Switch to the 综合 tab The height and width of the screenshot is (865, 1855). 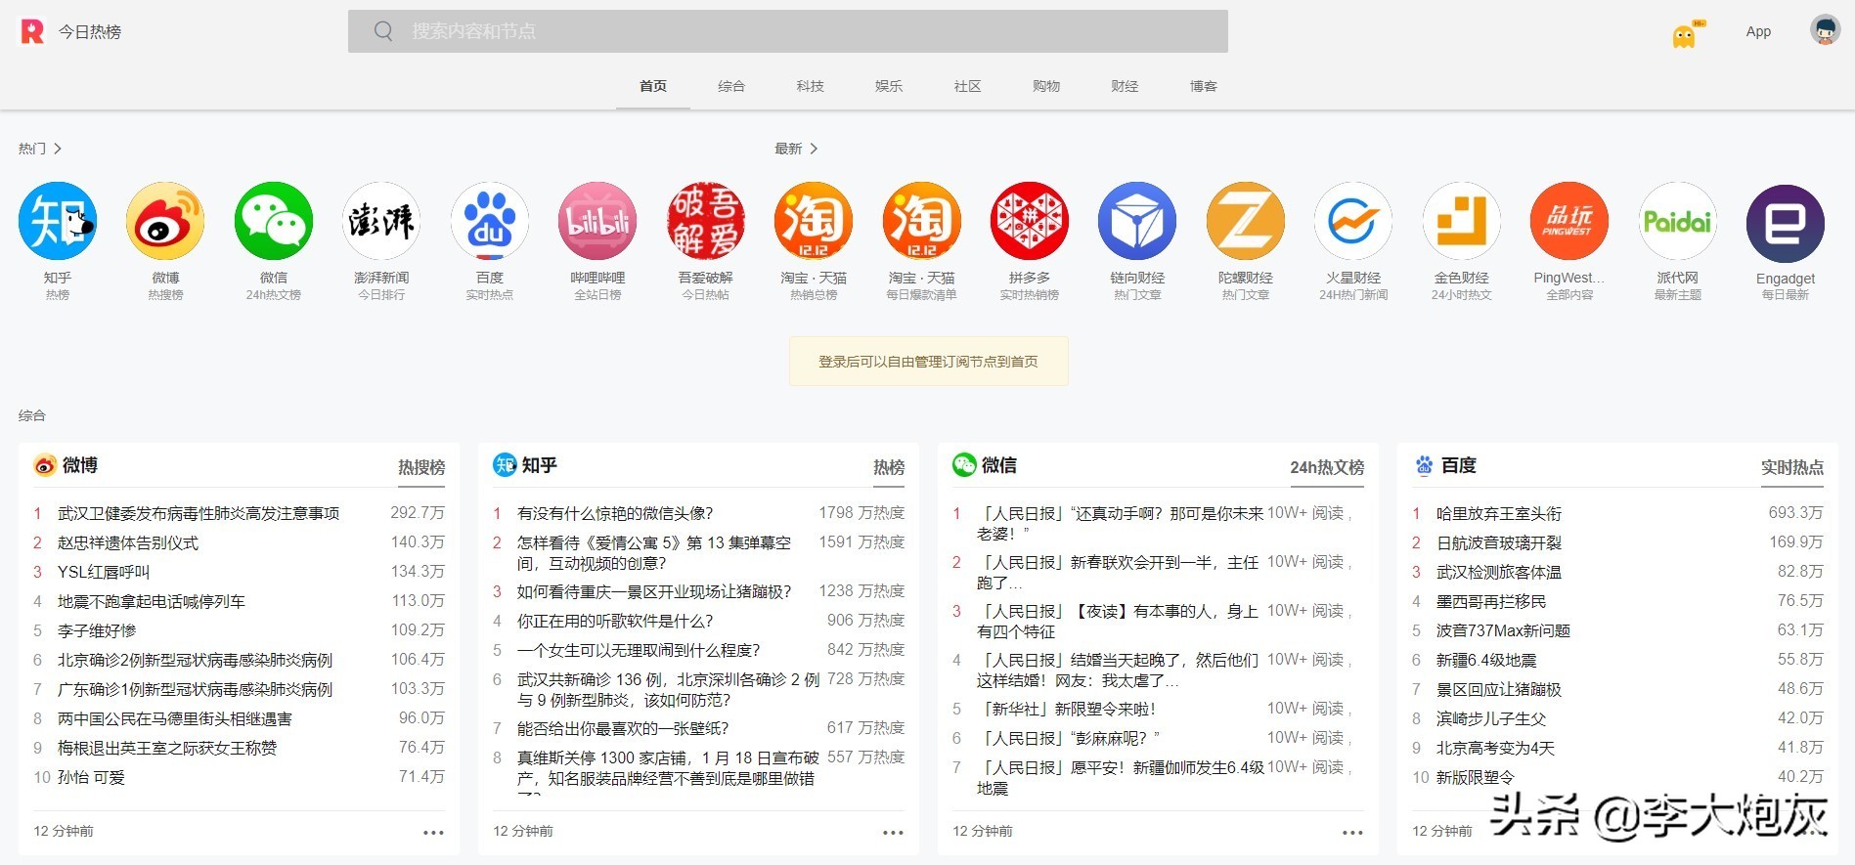pyautogui.click(x=731, y=86)
